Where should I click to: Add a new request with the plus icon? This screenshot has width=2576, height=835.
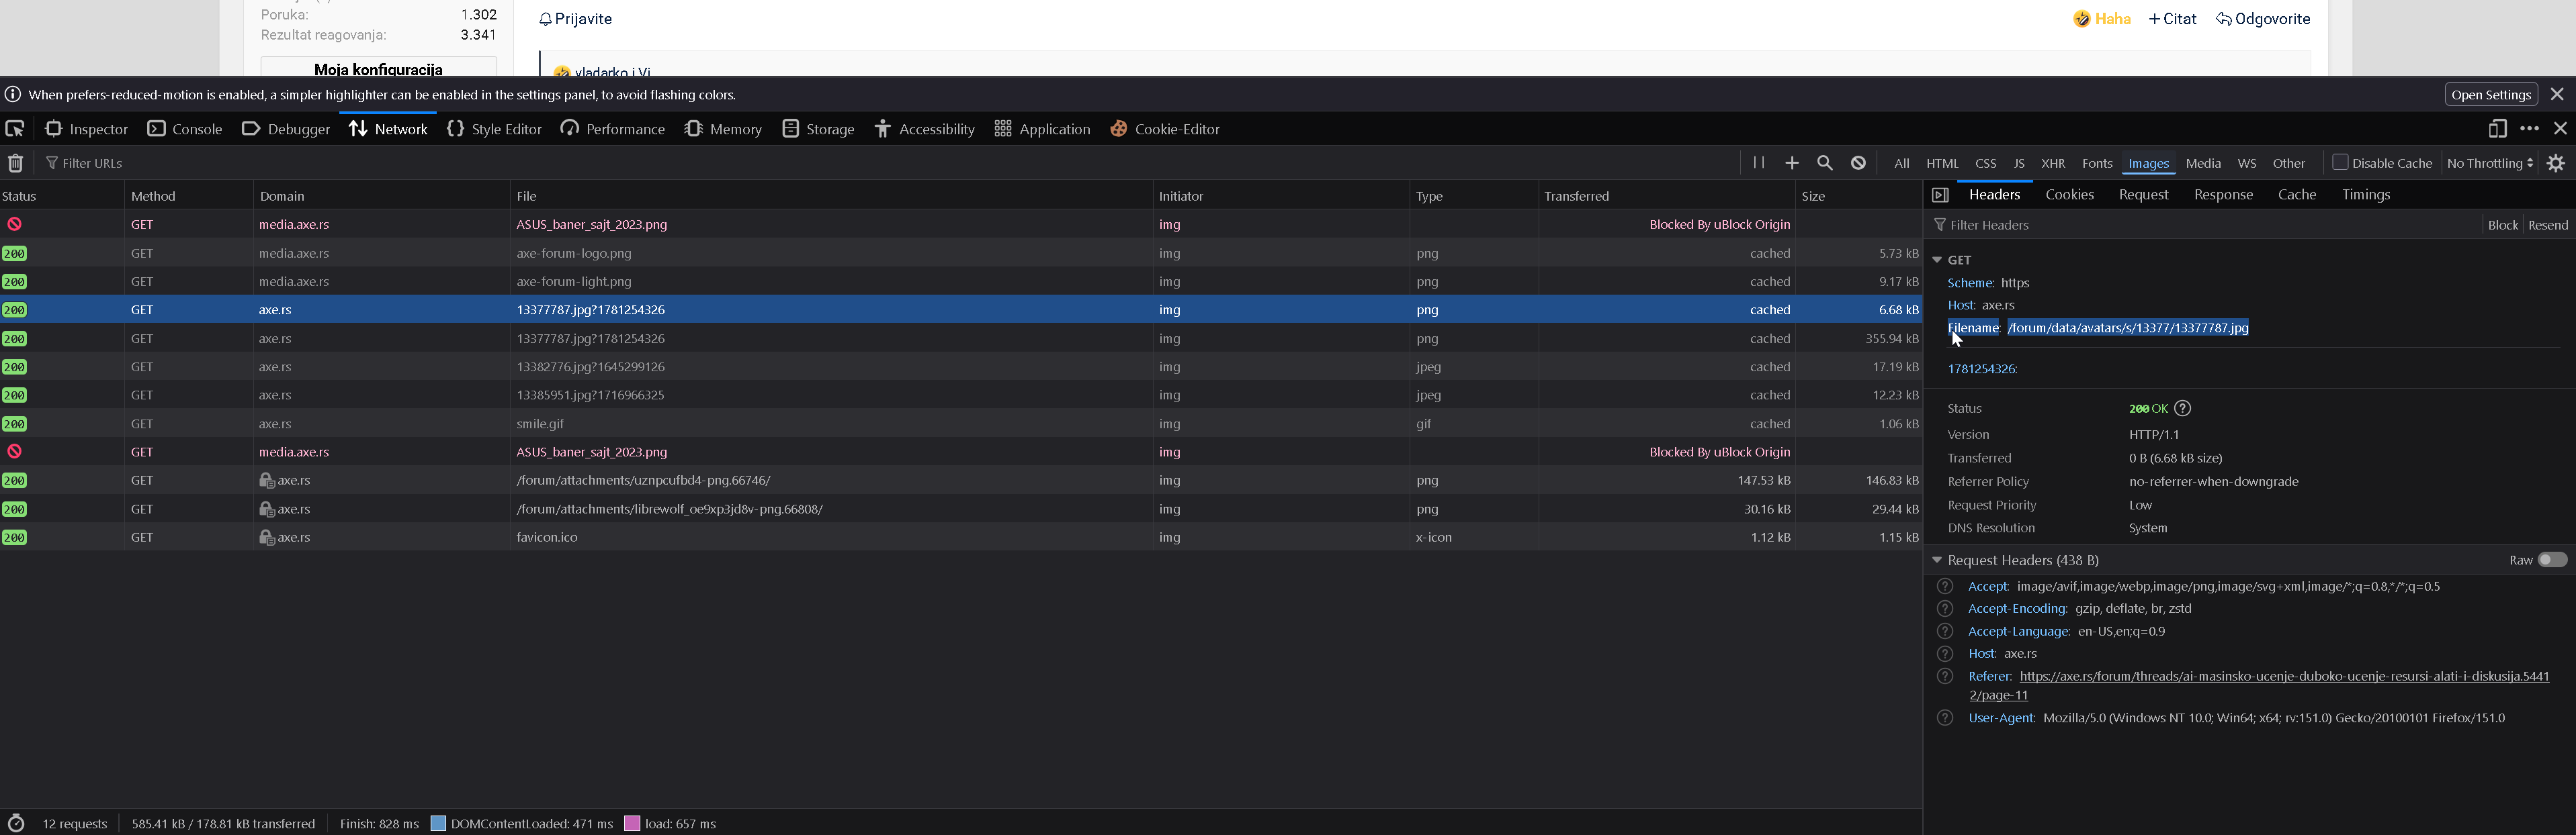[x=1792, y=163]
